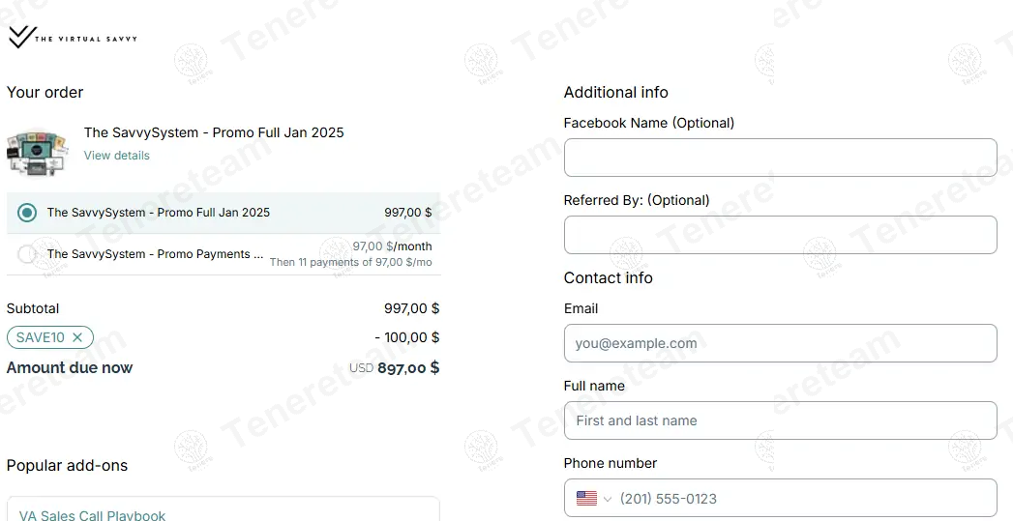
Task: Click the 897,00 $ amount due total
Action: 407,367
